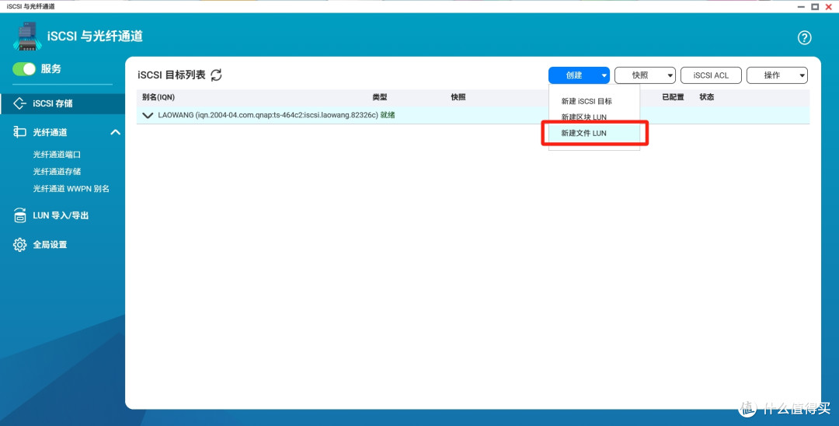This screenshot has height=426, width=839.
Task: Click the 就绪 status text
Action: 388,115
